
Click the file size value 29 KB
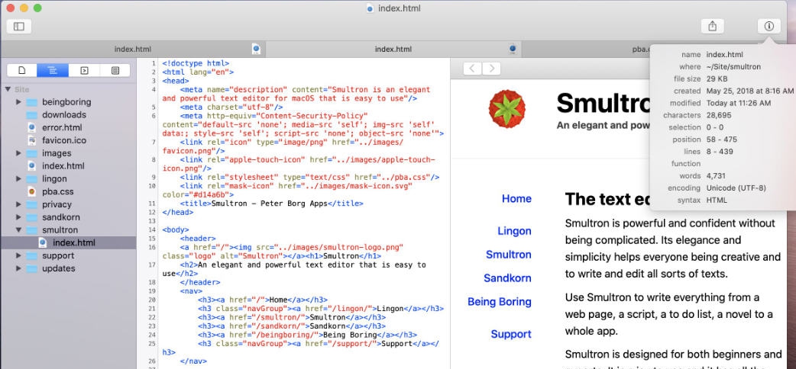pyautogui.click(x=717, y=79)
